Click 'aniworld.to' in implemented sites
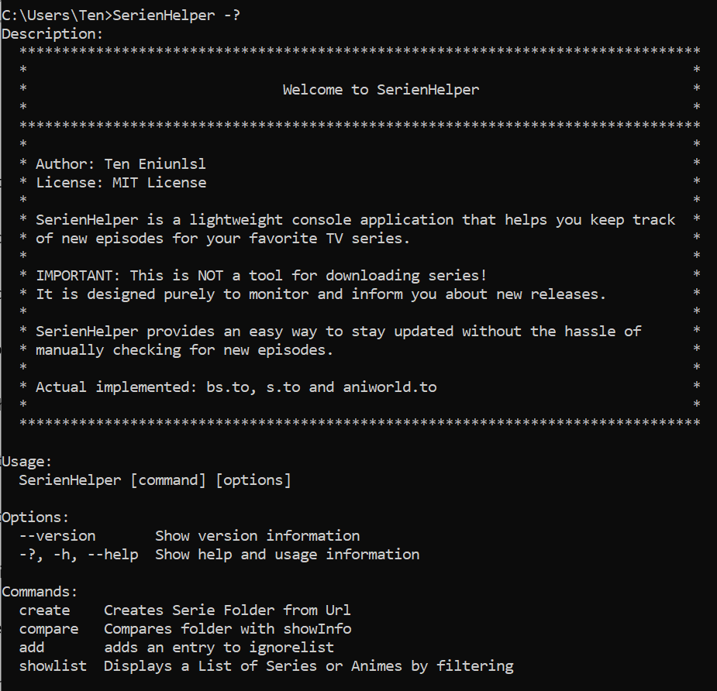The height and width of the screenshot is (691, 717). point(390,387)
